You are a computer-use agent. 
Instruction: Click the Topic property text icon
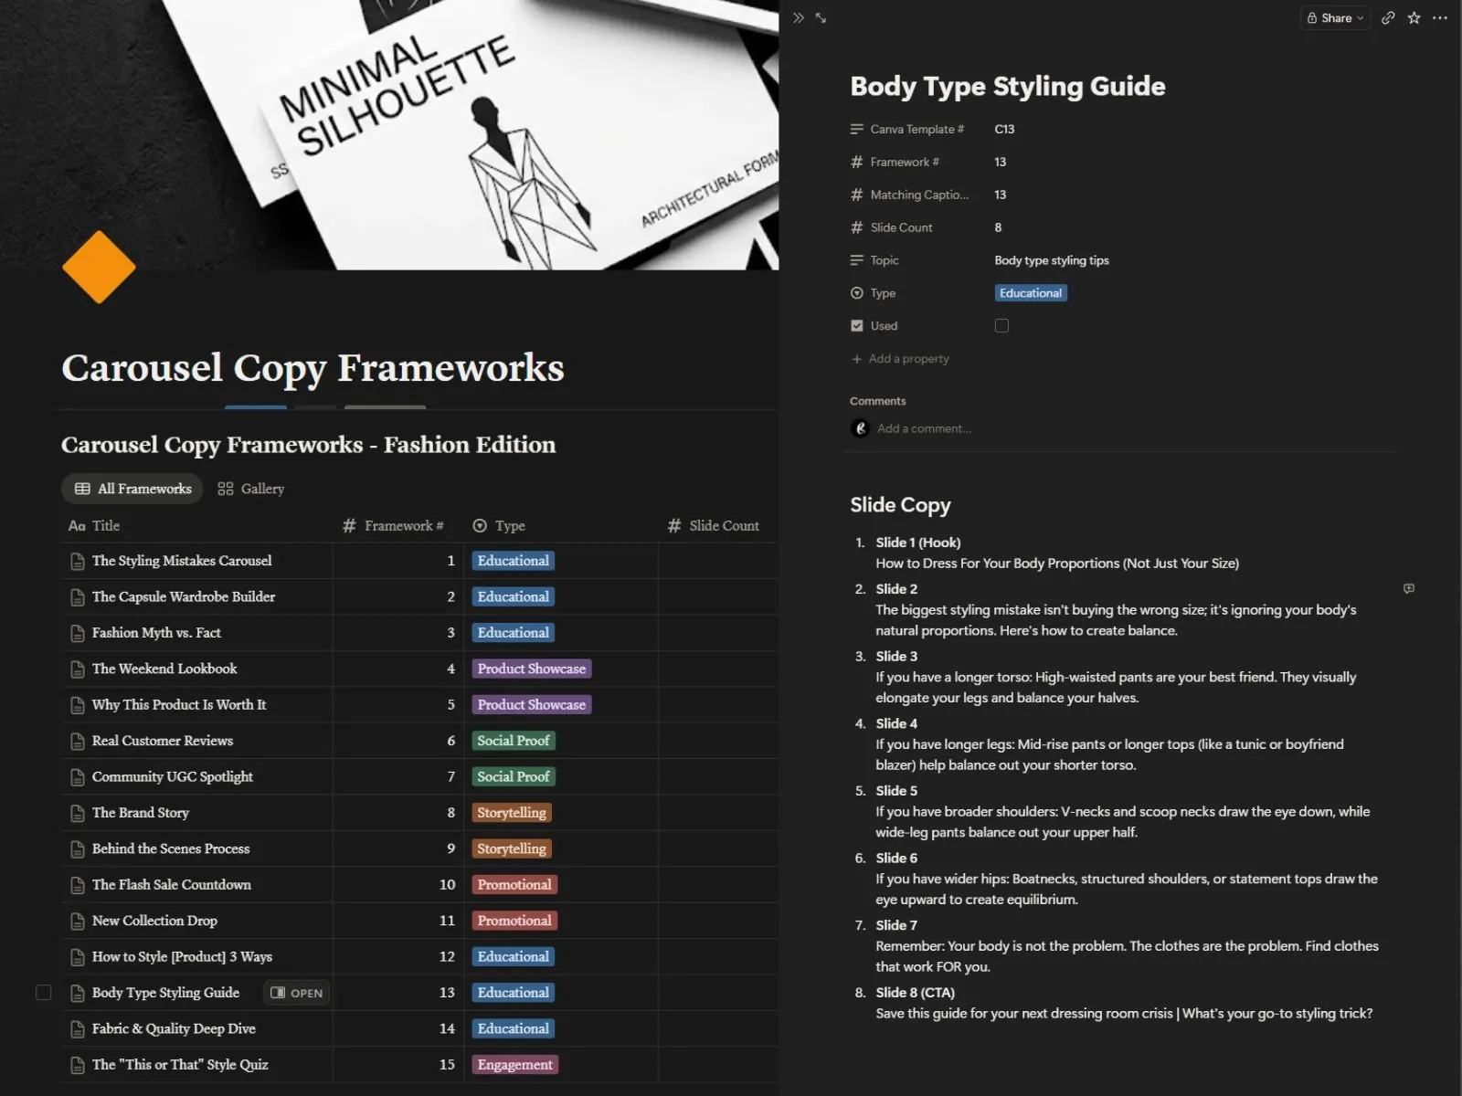click(x=857, y=260)
